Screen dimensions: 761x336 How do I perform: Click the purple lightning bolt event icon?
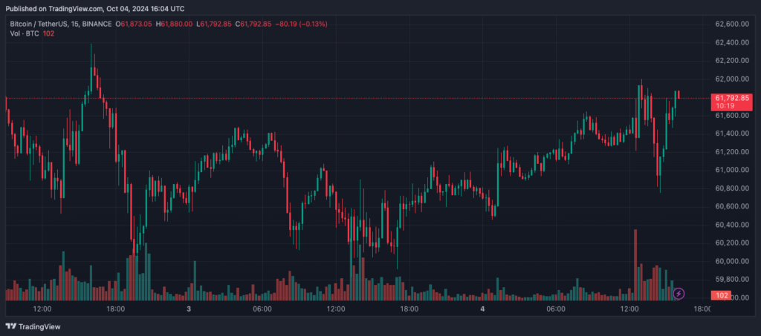point(679,294)
